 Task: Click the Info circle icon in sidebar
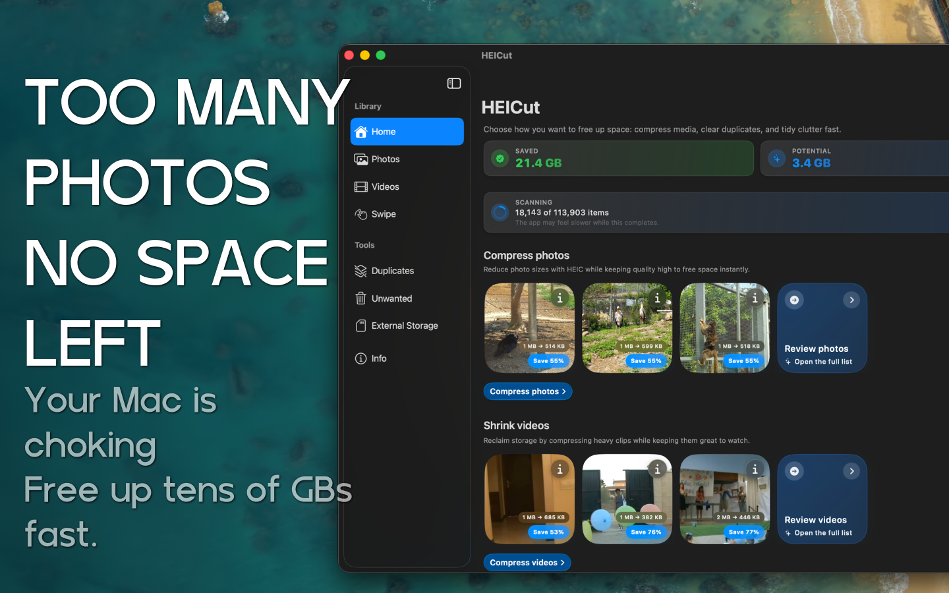pos(361,358)
